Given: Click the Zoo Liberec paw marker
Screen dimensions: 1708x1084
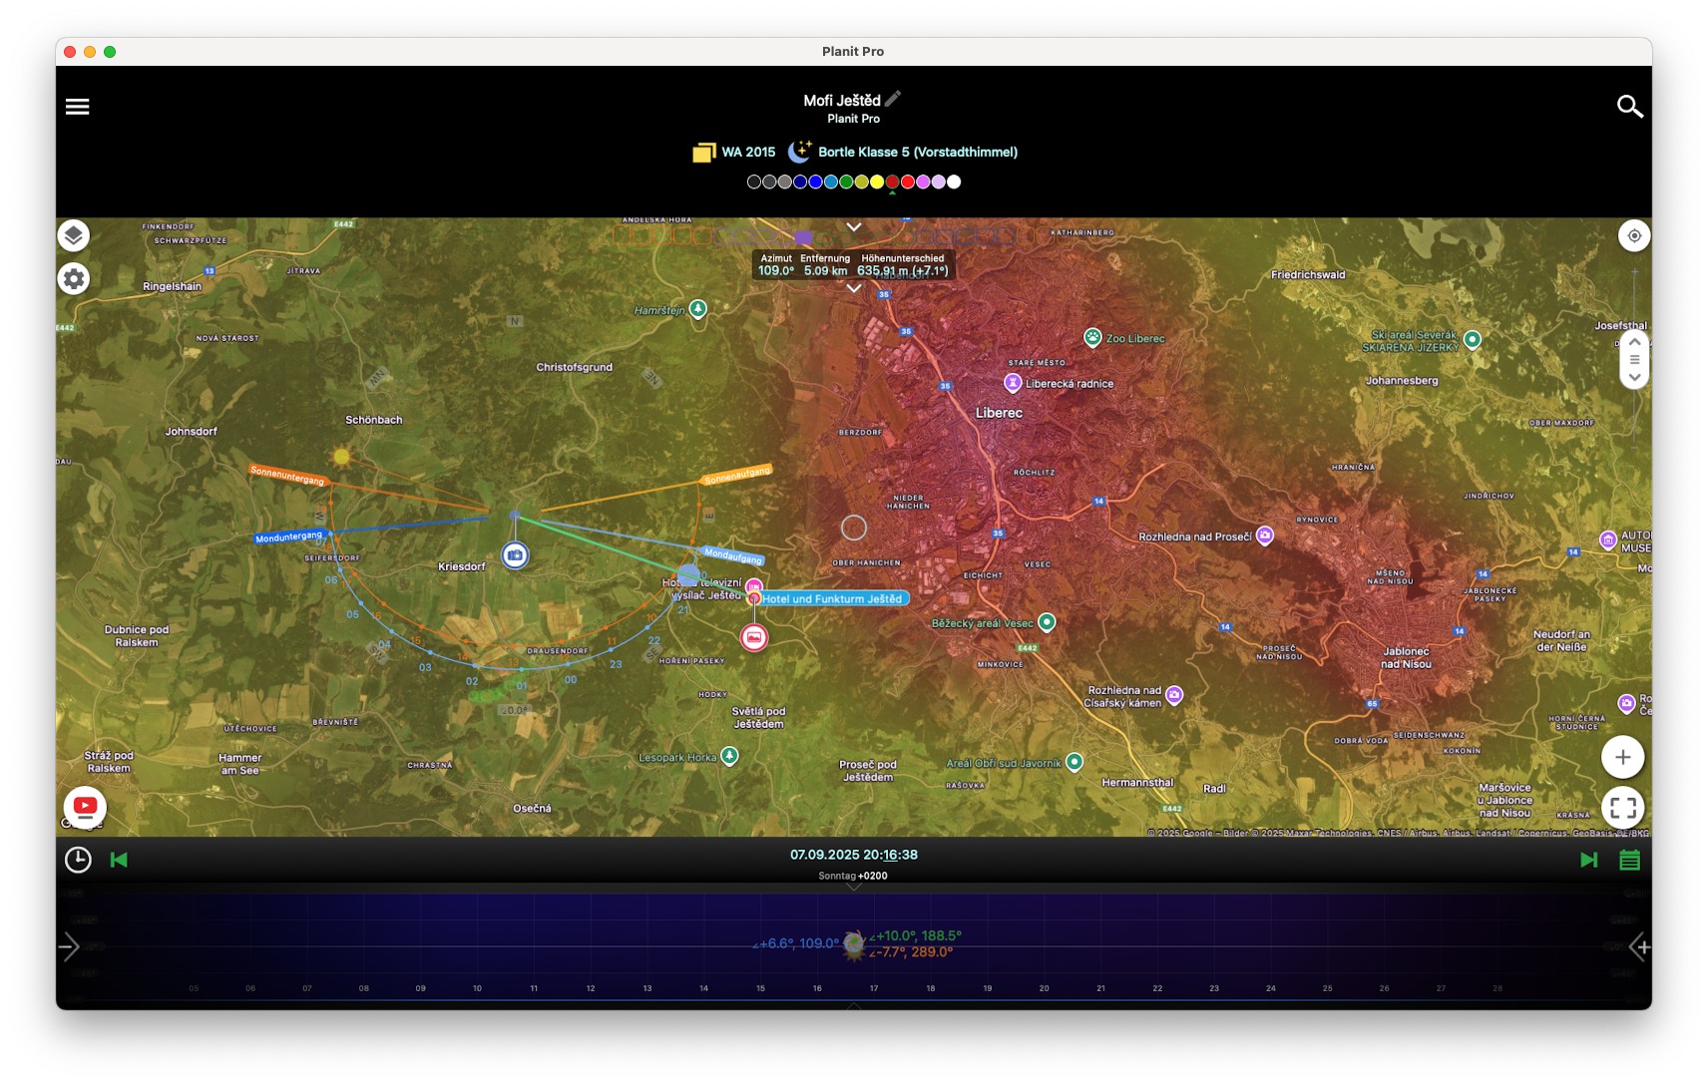Looking at the screenshot, I should point(1092,338).
